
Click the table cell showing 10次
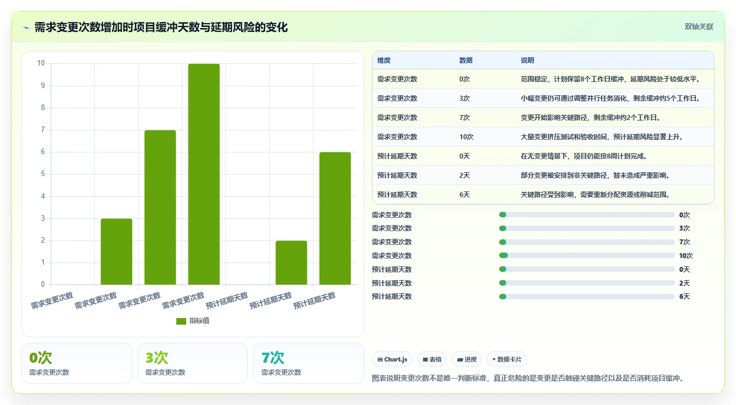466,137
